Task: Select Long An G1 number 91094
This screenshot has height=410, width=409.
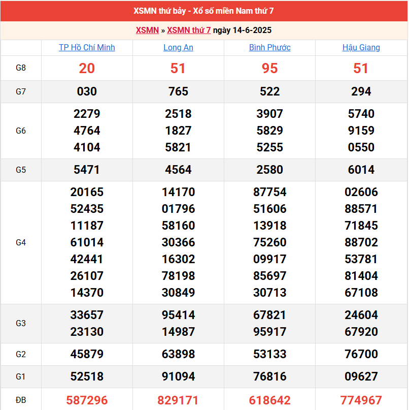Action: [178, 376]
